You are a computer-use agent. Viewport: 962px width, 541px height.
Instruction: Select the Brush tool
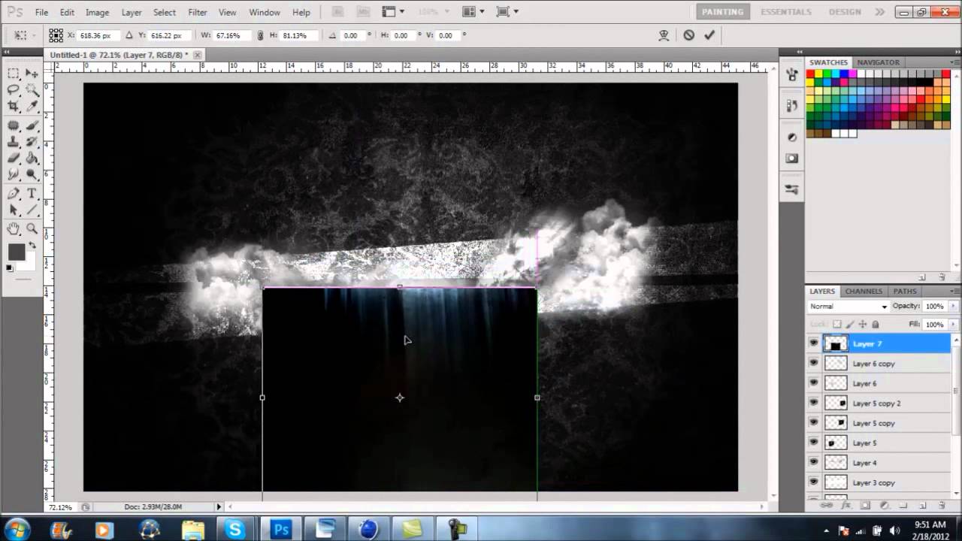32,125
